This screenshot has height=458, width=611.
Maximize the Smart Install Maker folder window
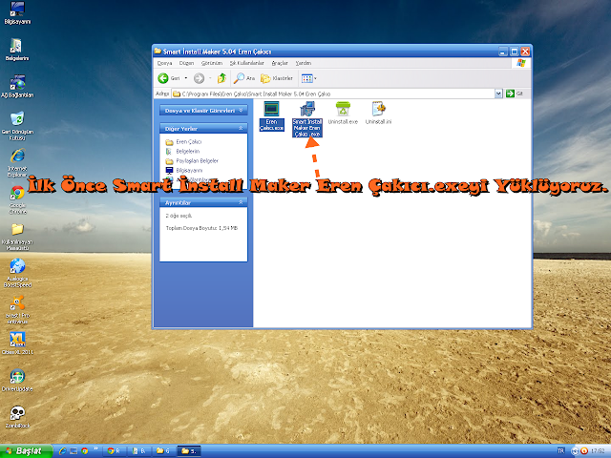click(515, 52)
